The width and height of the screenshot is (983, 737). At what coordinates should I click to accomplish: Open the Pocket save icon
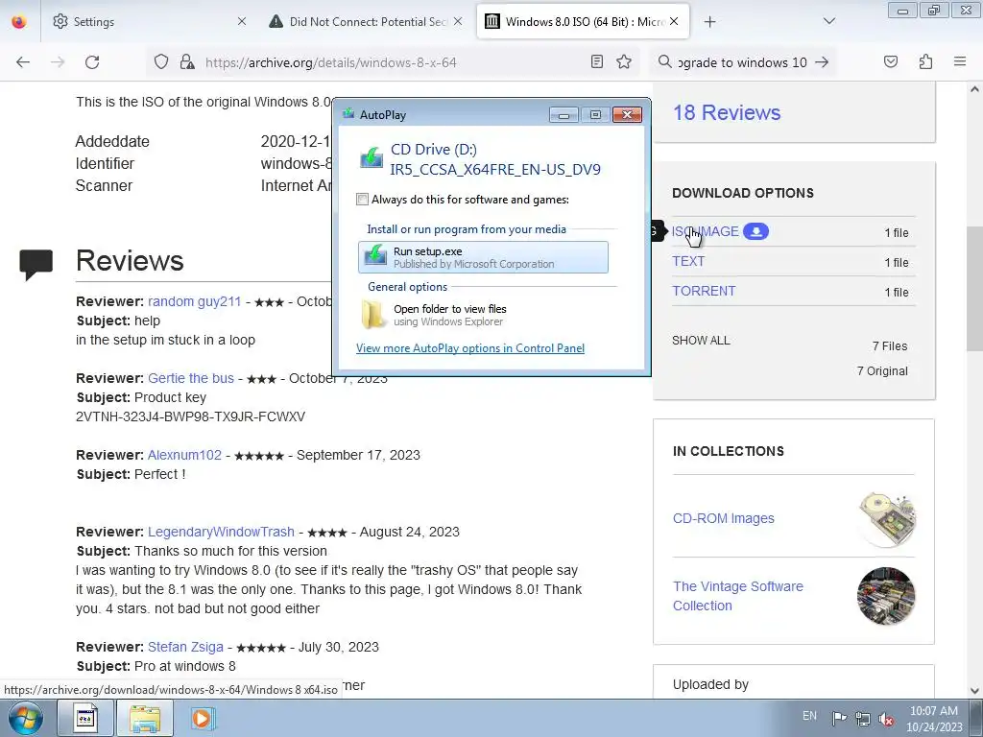890,61
